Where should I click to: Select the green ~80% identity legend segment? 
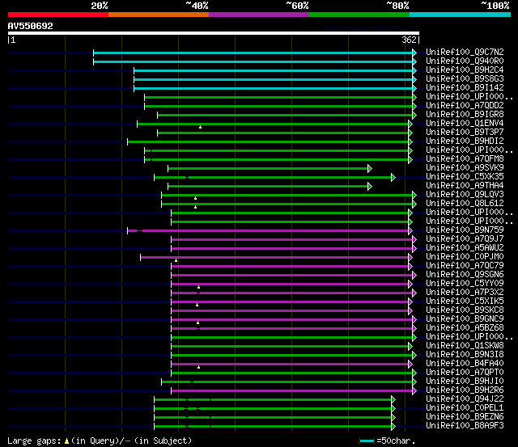(x=359, y=15)
